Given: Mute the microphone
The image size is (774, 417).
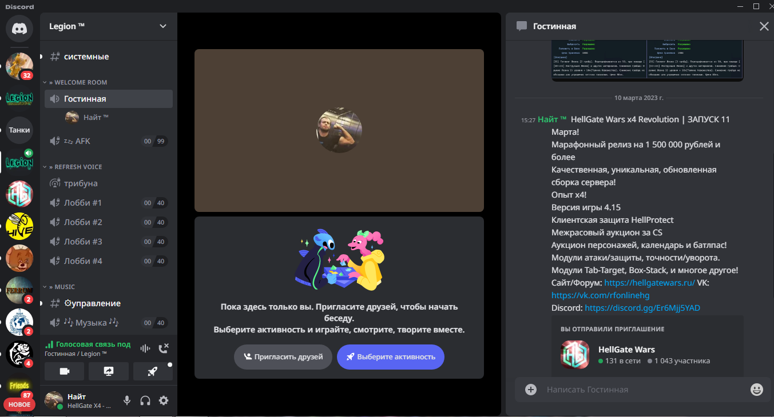Looking at the screenshot, I should [x=127, y=400].
